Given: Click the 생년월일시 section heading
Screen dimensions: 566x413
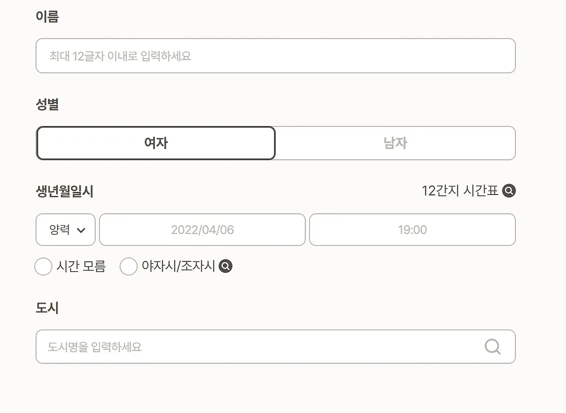Looking at the screenshot, I should [x=65, y=191].
